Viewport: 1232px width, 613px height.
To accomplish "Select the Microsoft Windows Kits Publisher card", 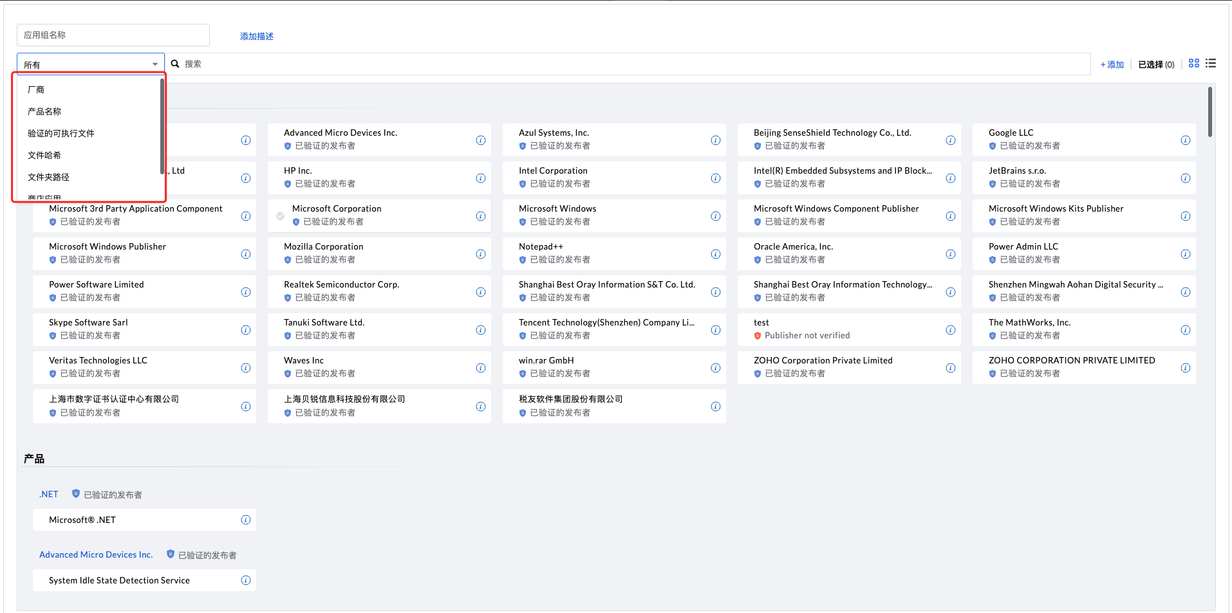I will [x=1084, y=215].
